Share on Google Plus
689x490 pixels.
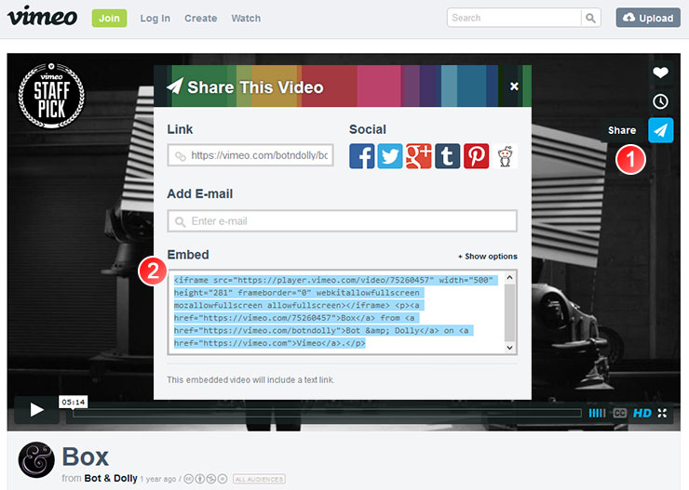(419, 156)
